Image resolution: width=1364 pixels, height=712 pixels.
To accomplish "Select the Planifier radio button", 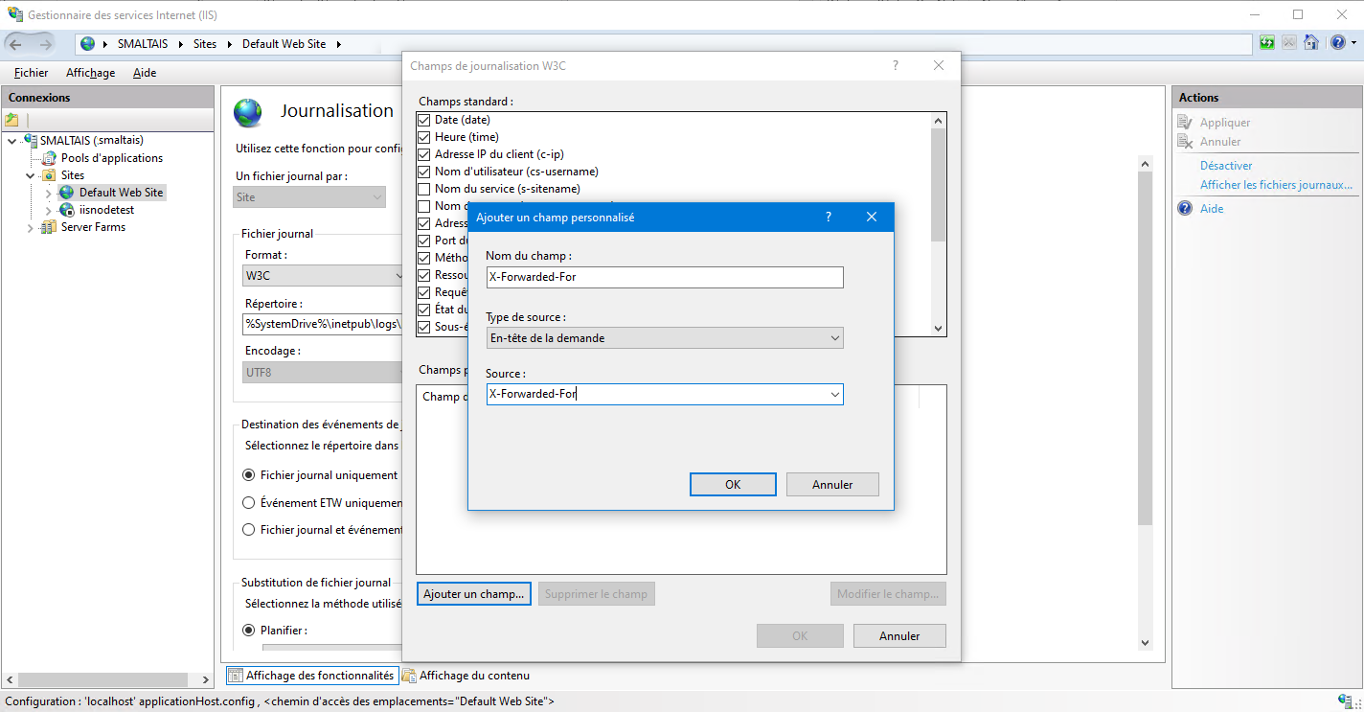I will click(249, 631).
